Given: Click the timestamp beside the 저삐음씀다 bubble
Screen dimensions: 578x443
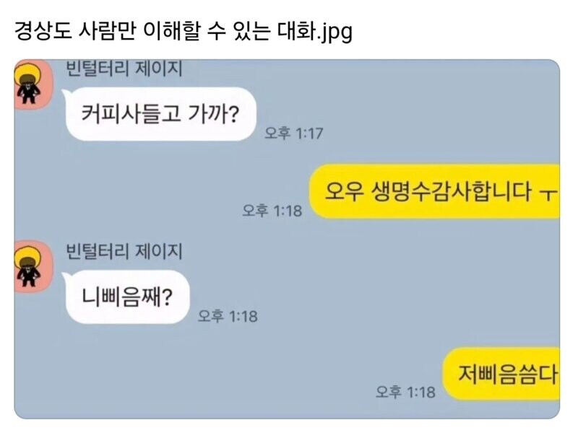Looking at the screenshot, I should (405, 392).
